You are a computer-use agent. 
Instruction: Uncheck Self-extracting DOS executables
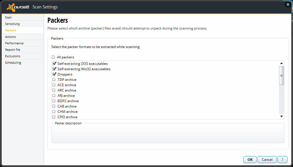tap(54, 64)
